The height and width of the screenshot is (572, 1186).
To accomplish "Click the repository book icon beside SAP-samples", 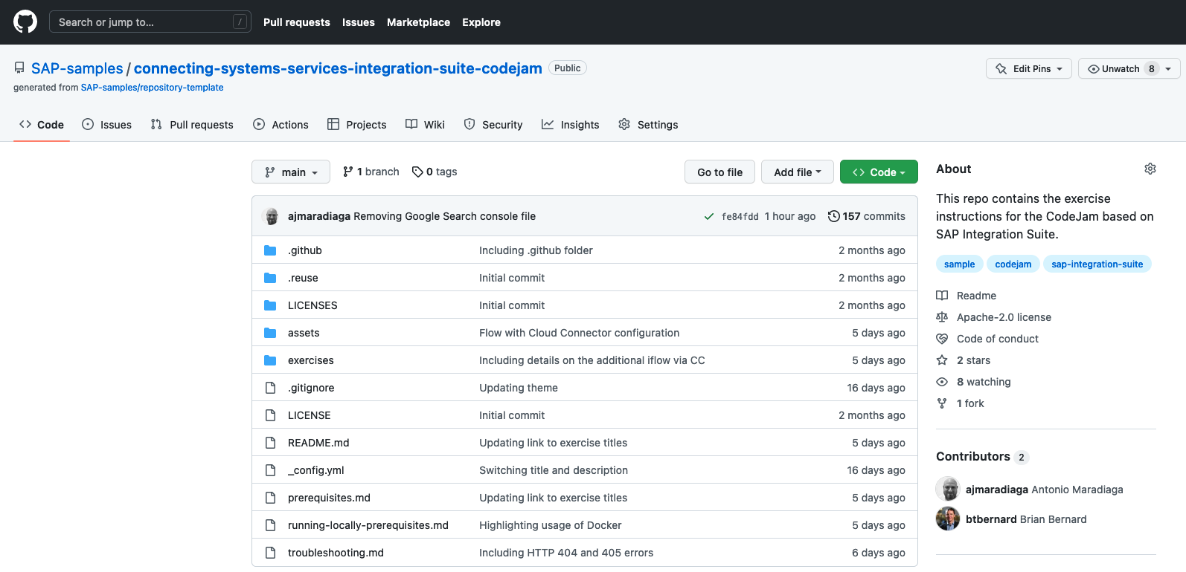I will 19,68.
